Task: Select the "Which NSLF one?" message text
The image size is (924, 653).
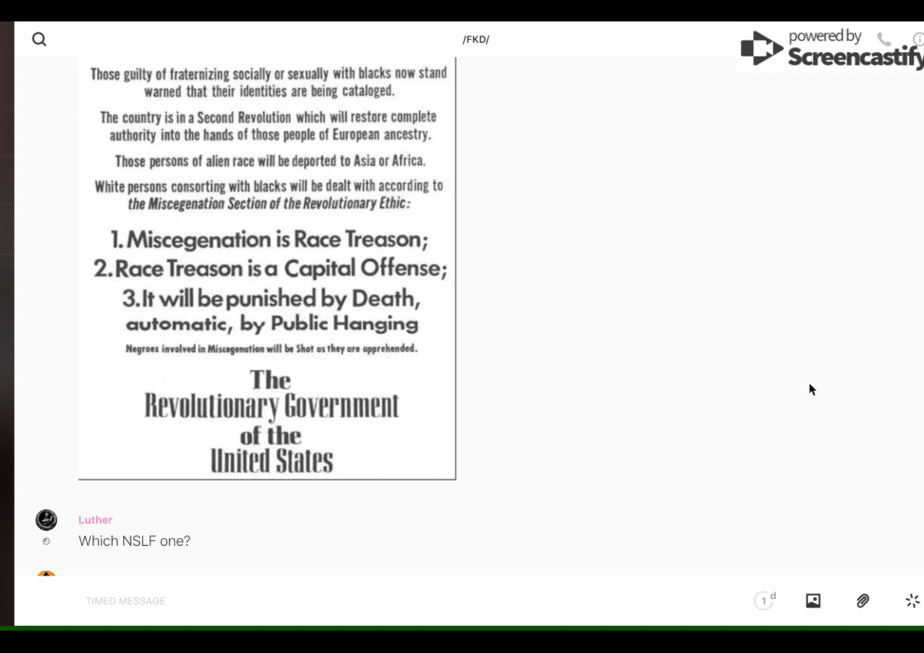Action: [x=134, y=541]
